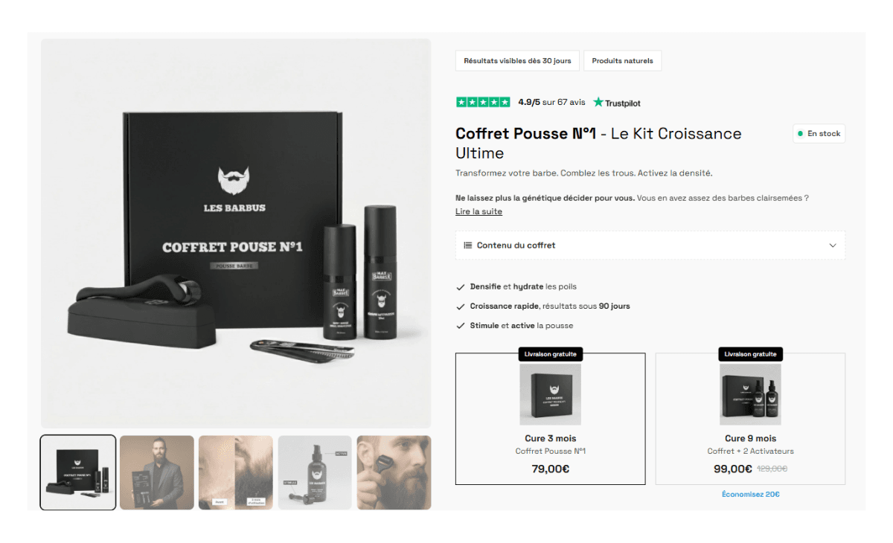Click checkmark icon next to Stimule et active
Image resolution: width=893 pixels, height=543 pixels.
[461, 325]
